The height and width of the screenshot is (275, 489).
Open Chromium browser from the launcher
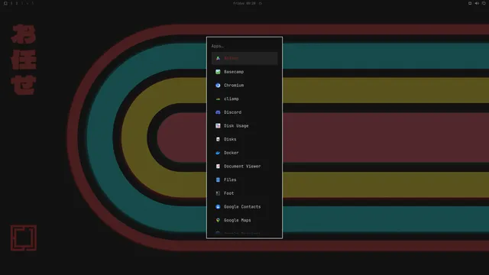pos(244,85)
